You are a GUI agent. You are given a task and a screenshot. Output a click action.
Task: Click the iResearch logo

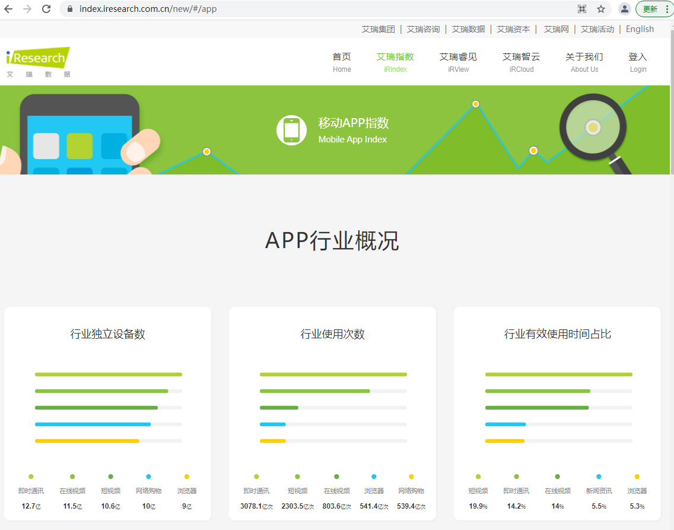coord(38,62)
